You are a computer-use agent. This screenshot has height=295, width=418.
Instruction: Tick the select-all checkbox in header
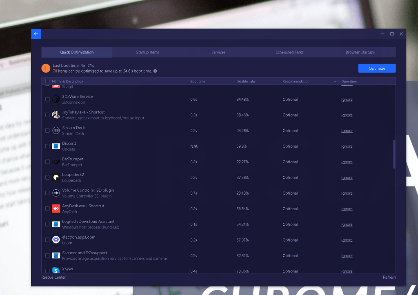[x=47, y=81]
